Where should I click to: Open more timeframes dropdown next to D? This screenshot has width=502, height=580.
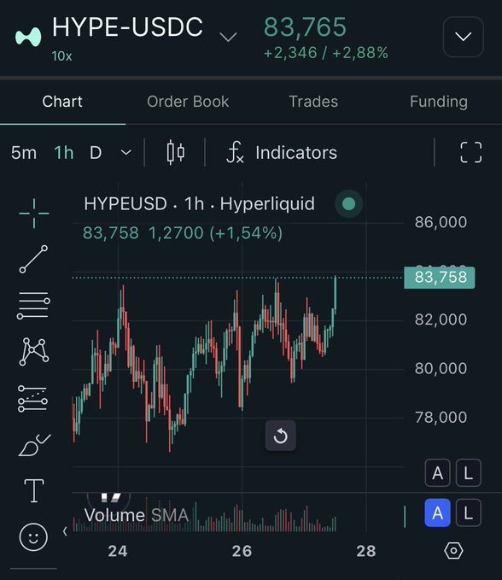coord(126,152)
